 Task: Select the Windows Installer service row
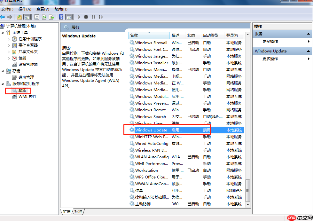click(186, 63)
